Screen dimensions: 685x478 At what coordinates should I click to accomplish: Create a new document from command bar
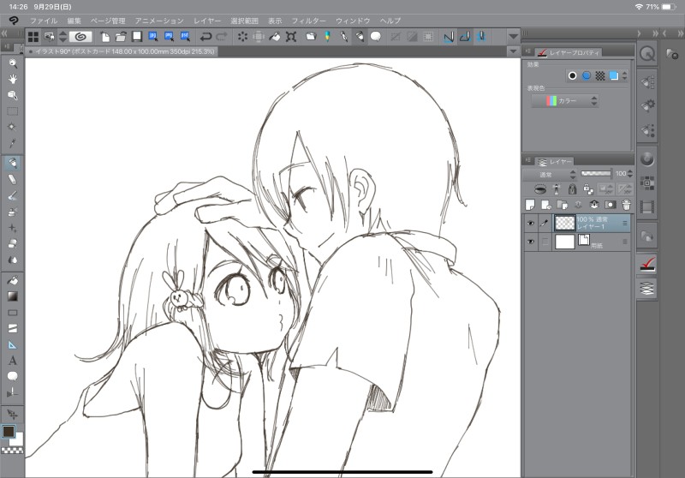104,37
